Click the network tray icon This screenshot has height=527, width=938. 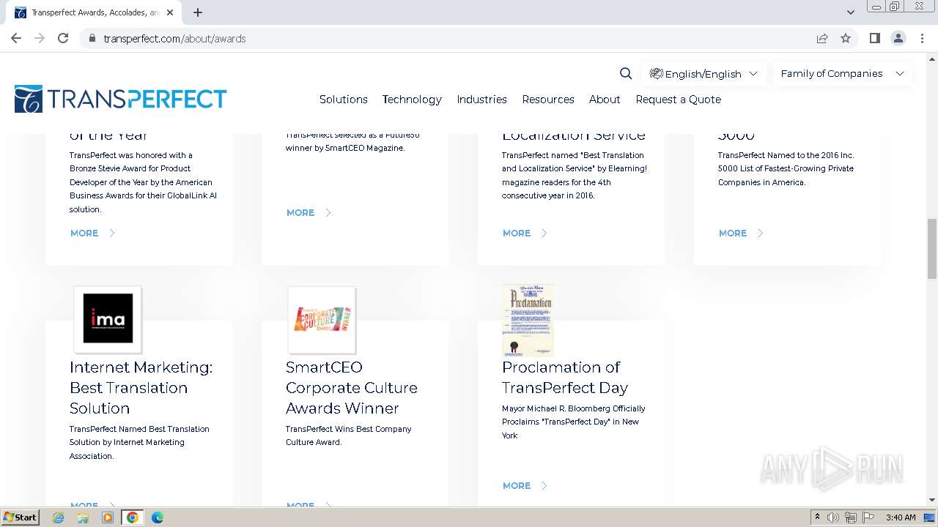pyautogui.click(x=851, y=517)
